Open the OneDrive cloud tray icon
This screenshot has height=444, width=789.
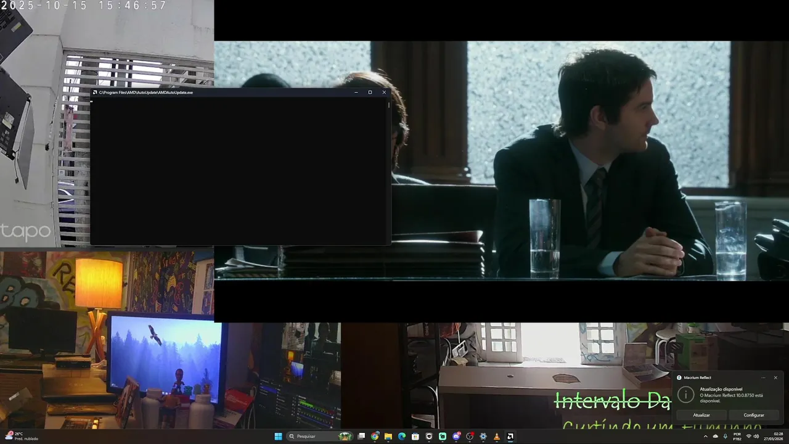[716, 436]
